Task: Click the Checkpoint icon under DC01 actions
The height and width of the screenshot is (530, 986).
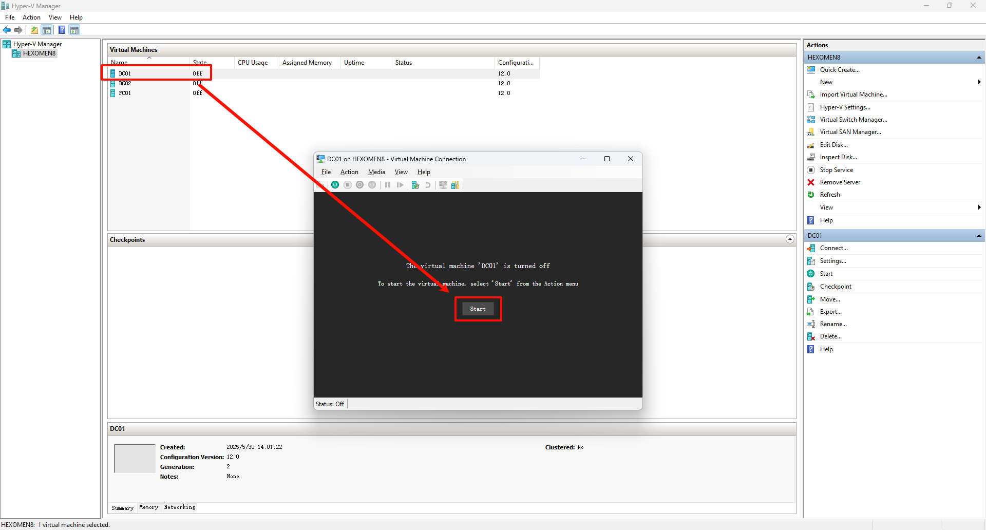Action: (811, 287)
